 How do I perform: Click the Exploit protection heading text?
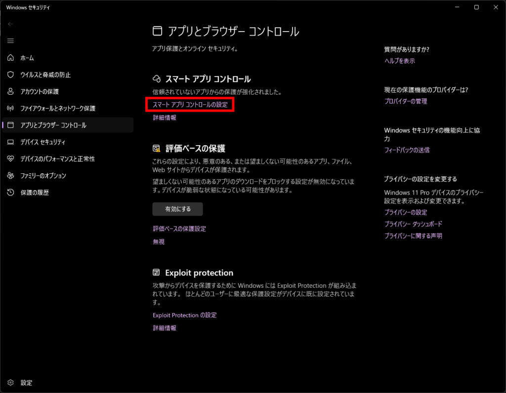pos(199,273)
